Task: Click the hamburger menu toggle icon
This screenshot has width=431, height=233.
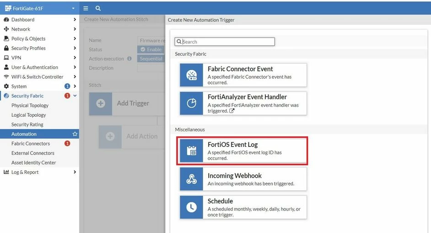Action: [86, 8]
